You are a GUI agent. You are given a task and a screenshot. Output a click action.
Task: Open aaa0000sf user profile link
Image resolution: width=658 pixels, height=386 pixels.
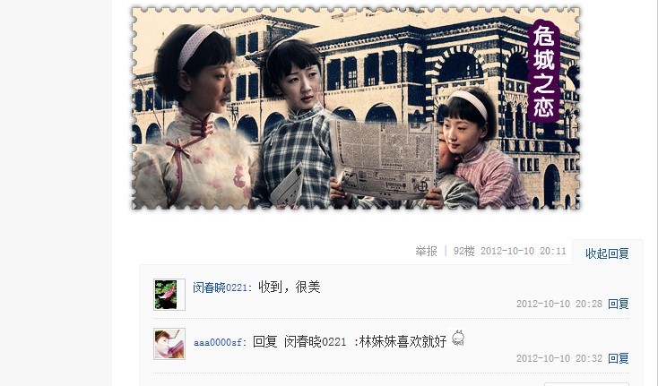click(x=218, y=342)
